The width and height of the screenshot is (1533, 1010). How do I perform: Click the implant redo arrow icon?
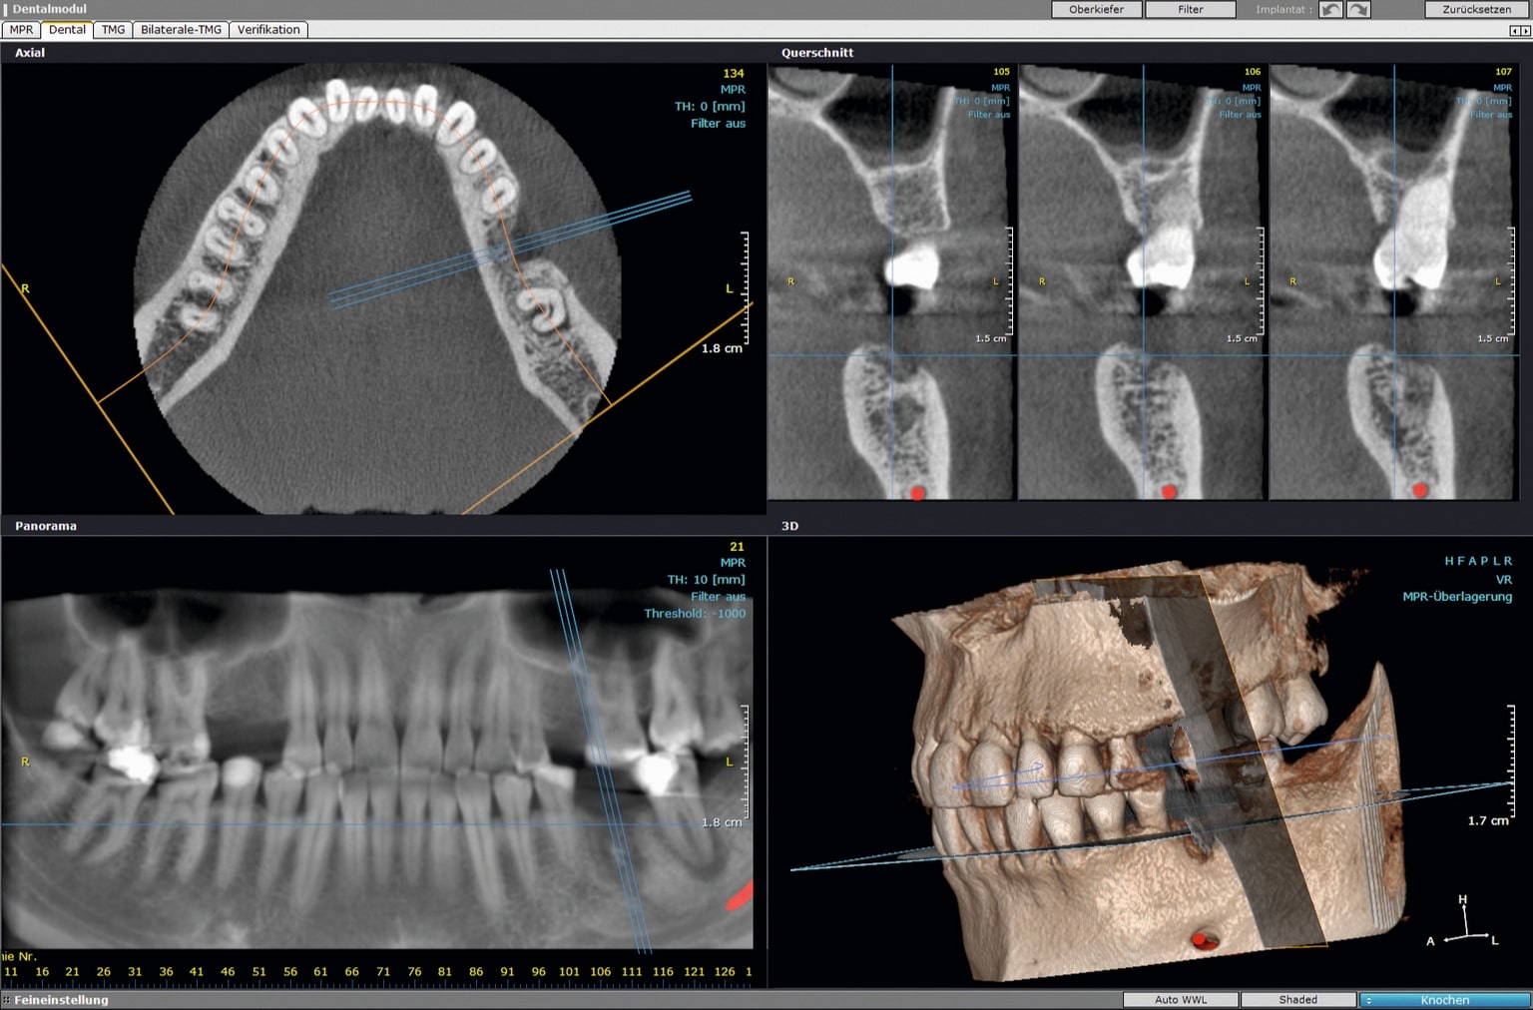(1358, 10)
